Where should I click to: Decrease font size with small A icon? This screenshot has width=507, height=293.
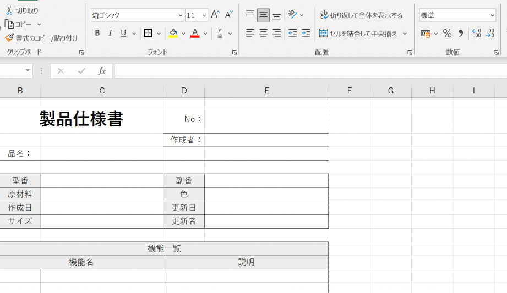click(229, 14)
